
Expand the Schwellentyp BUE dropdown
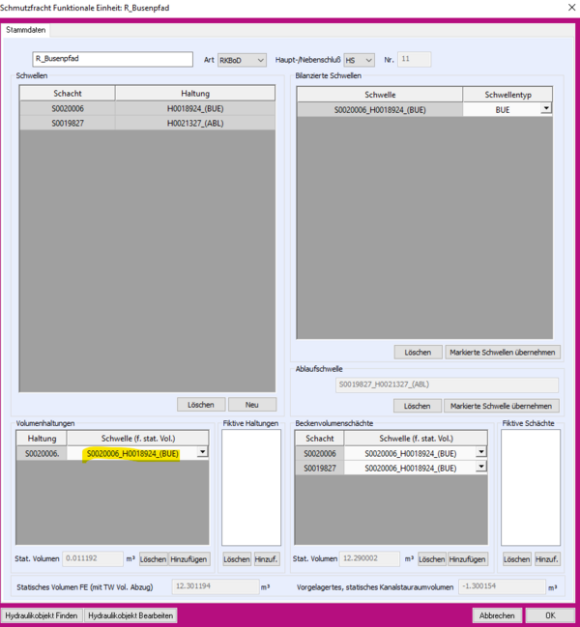[x=546, y=109]
